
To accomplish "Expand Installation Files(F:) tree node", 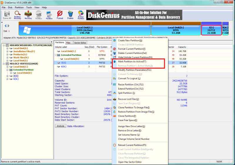I will click(7, 51).
